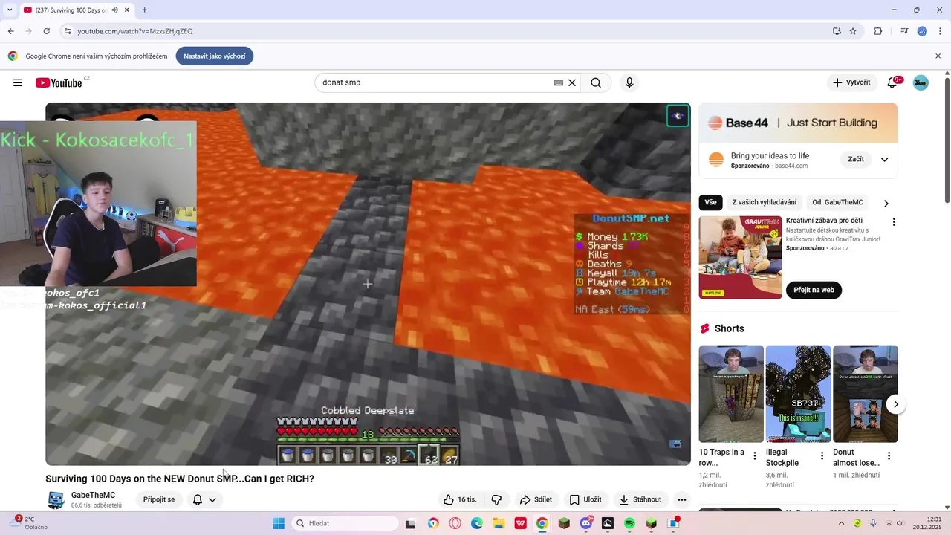Dislike the video with thumbs down
Viewport: 951px width, 535px height.
pyautogui.click(x=496, y=499)
